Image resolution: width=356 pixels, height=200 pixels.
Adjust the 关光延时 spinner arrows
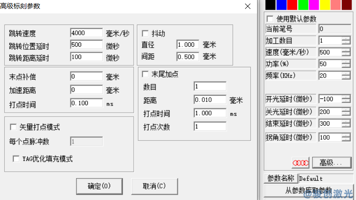coord(346,112)
